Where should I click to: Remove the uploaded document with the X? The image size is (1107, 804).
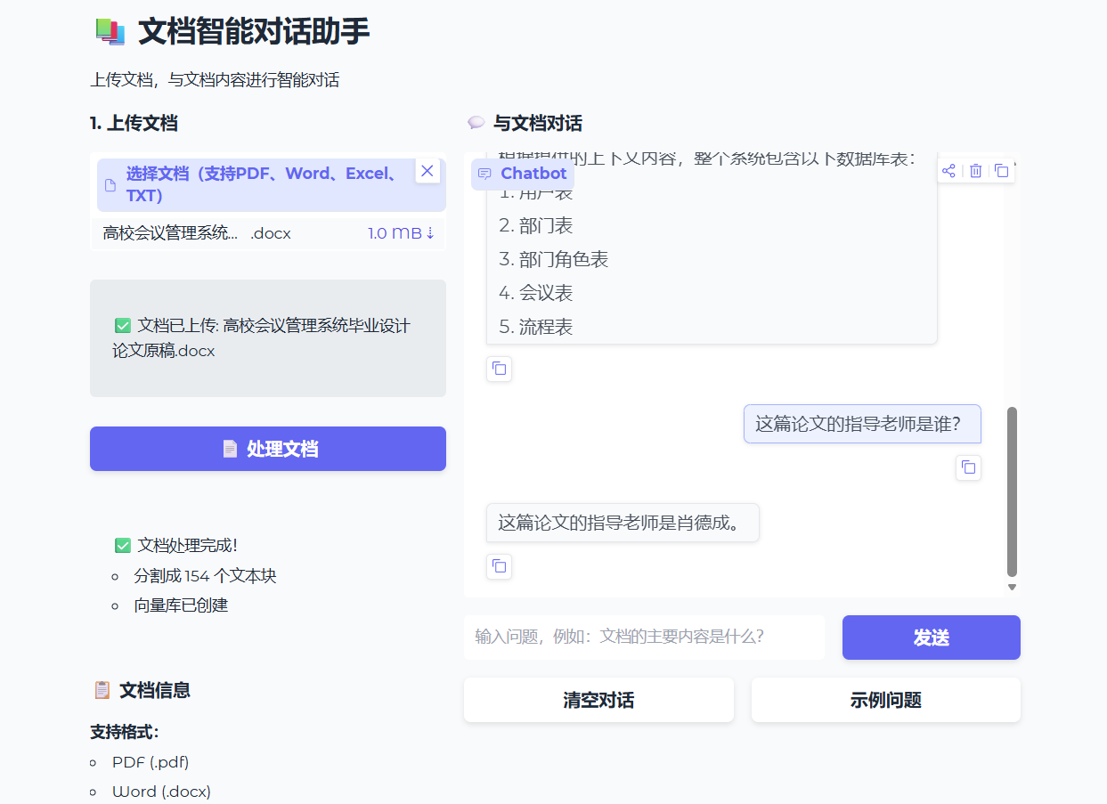427,171
